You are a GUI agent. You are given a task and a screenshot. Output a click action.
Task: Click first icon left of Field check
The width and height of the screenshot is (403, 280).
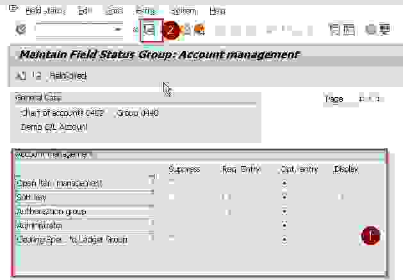pyautogui.click(x=21, y=75)
